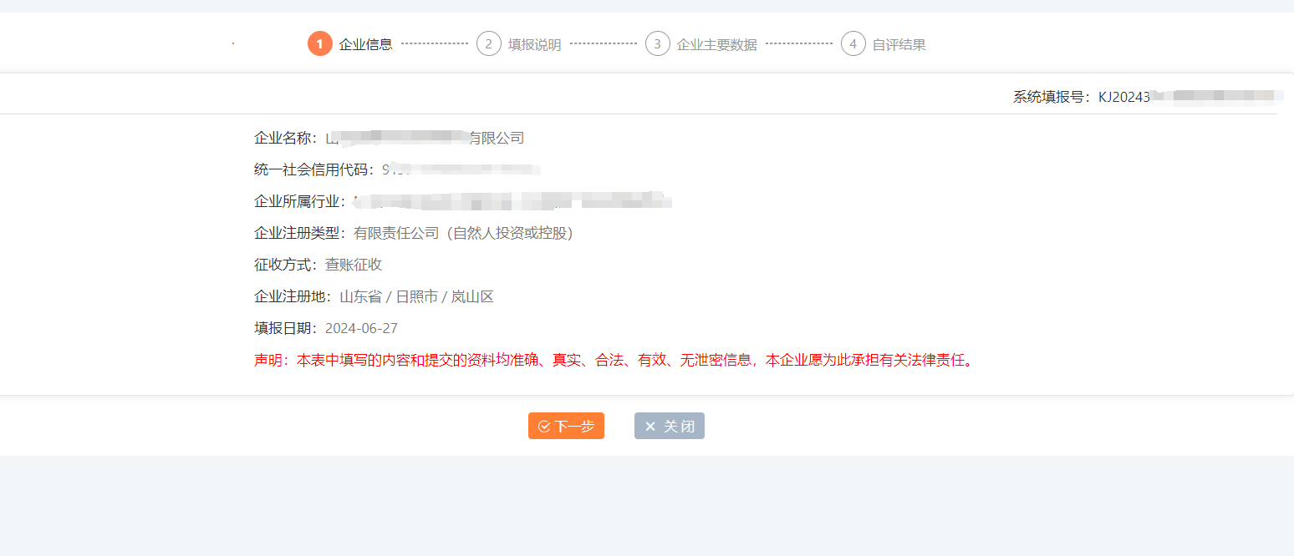Click the X icon inside 关闭 button

click(650, 426)
